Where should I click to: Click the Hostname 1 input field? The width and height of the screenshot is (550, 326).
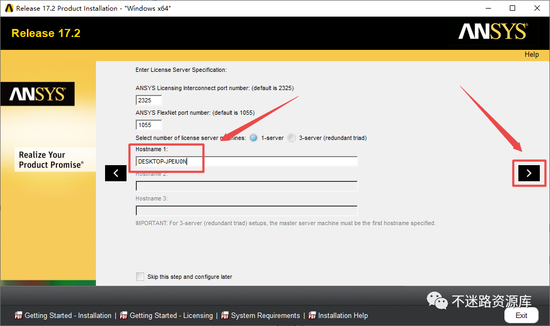coord(247,161)
